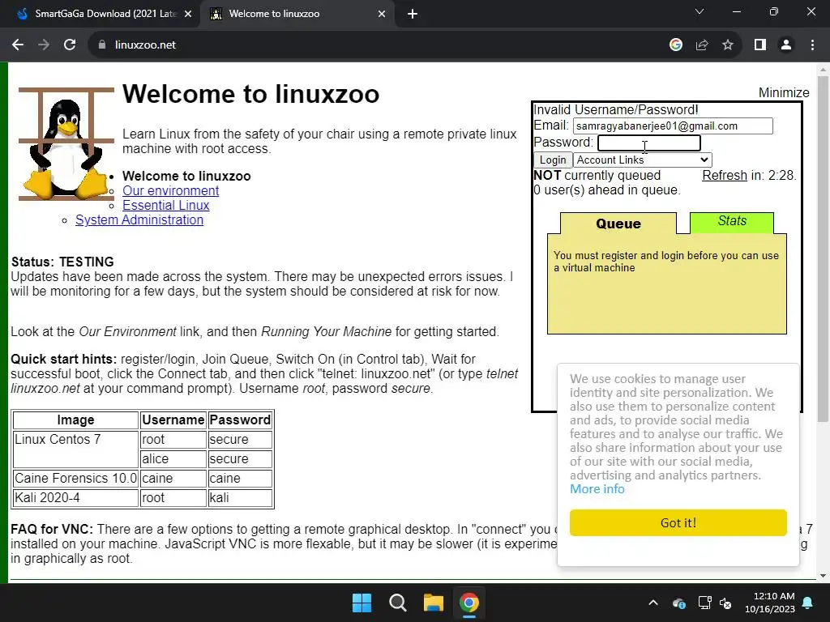Click the 'Quick start hints:' label
The image size is (830, 622).
pyautogui.click(x=63, y=359)
